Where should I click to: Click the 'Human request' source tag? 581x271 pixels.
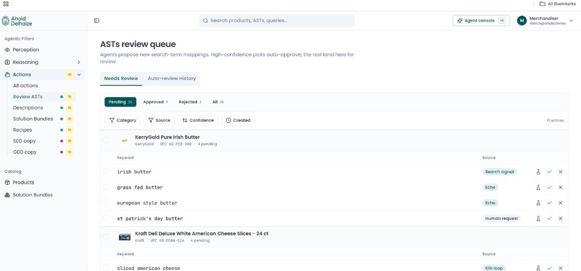(502, 218)
